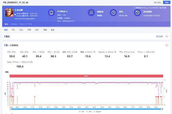This screenshot has height=114, width=172.
Task: Click the blue timeline range bar
Action: click(86, 109)
